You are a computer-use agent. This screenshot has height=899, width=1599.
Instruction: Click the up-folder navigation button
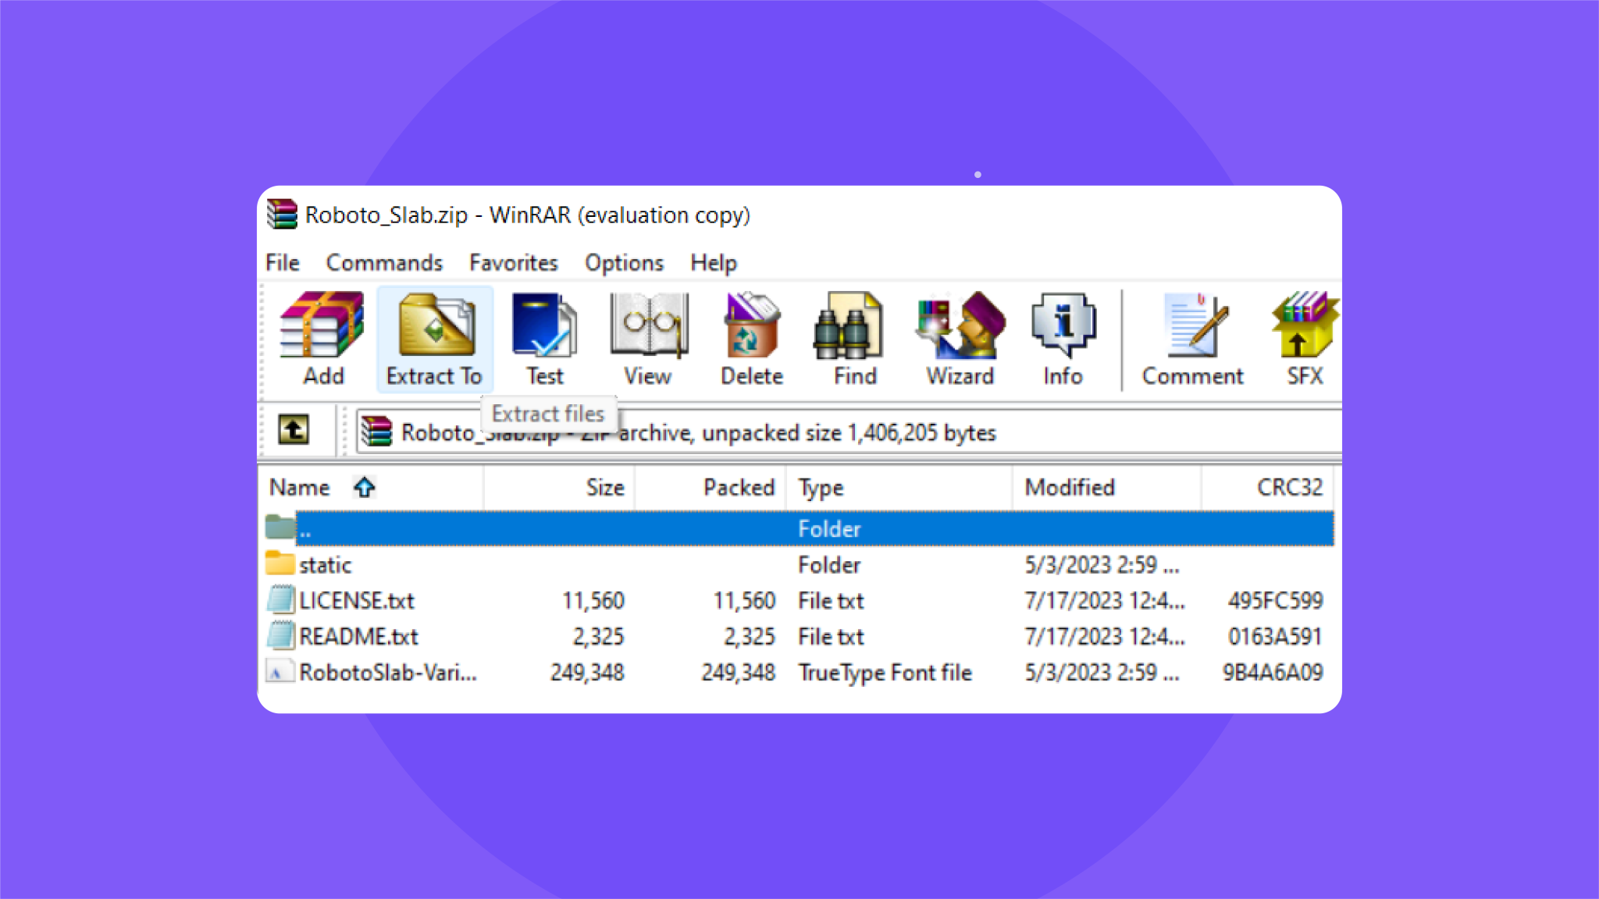(x=294, y=430)
